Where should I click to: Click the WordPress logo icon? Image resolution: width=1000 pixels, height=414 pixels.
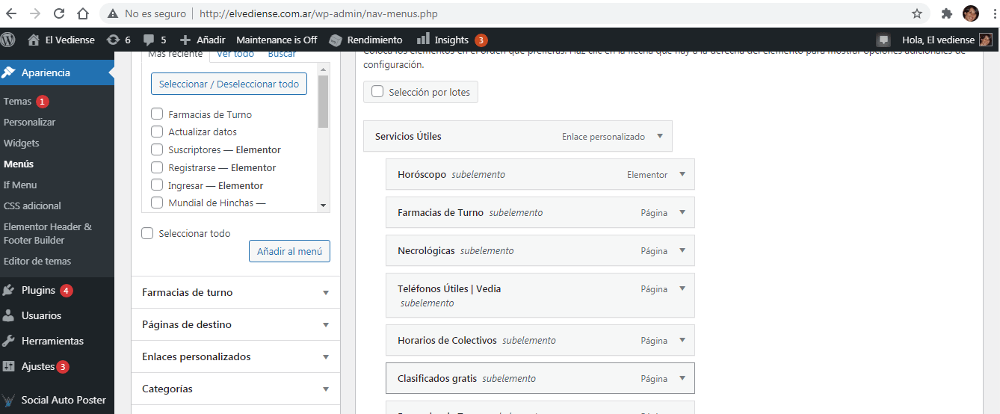tap(8, 40)
